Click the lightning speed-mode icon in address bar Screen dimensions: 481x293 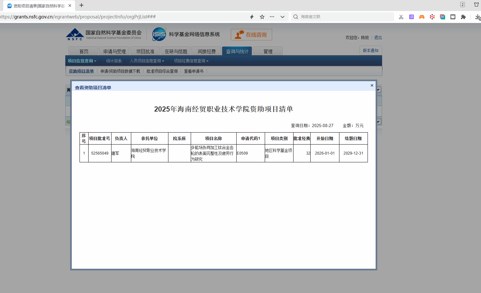coord(252,17)
